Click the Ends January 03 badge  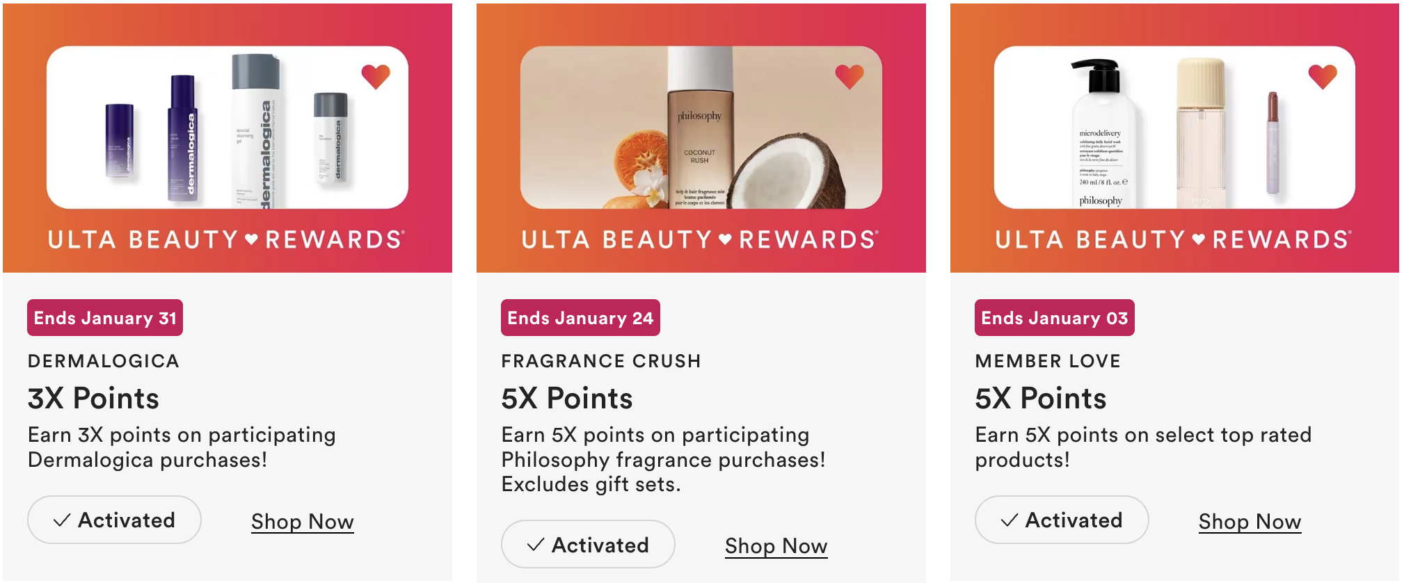pyautogui.click(x=1054, y=318)
